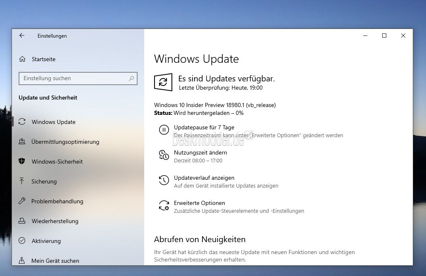Click the Problembehandlung wrench icon
This screenshot has width=426, height=276.
pyautogui.click(x=22, y=201)
